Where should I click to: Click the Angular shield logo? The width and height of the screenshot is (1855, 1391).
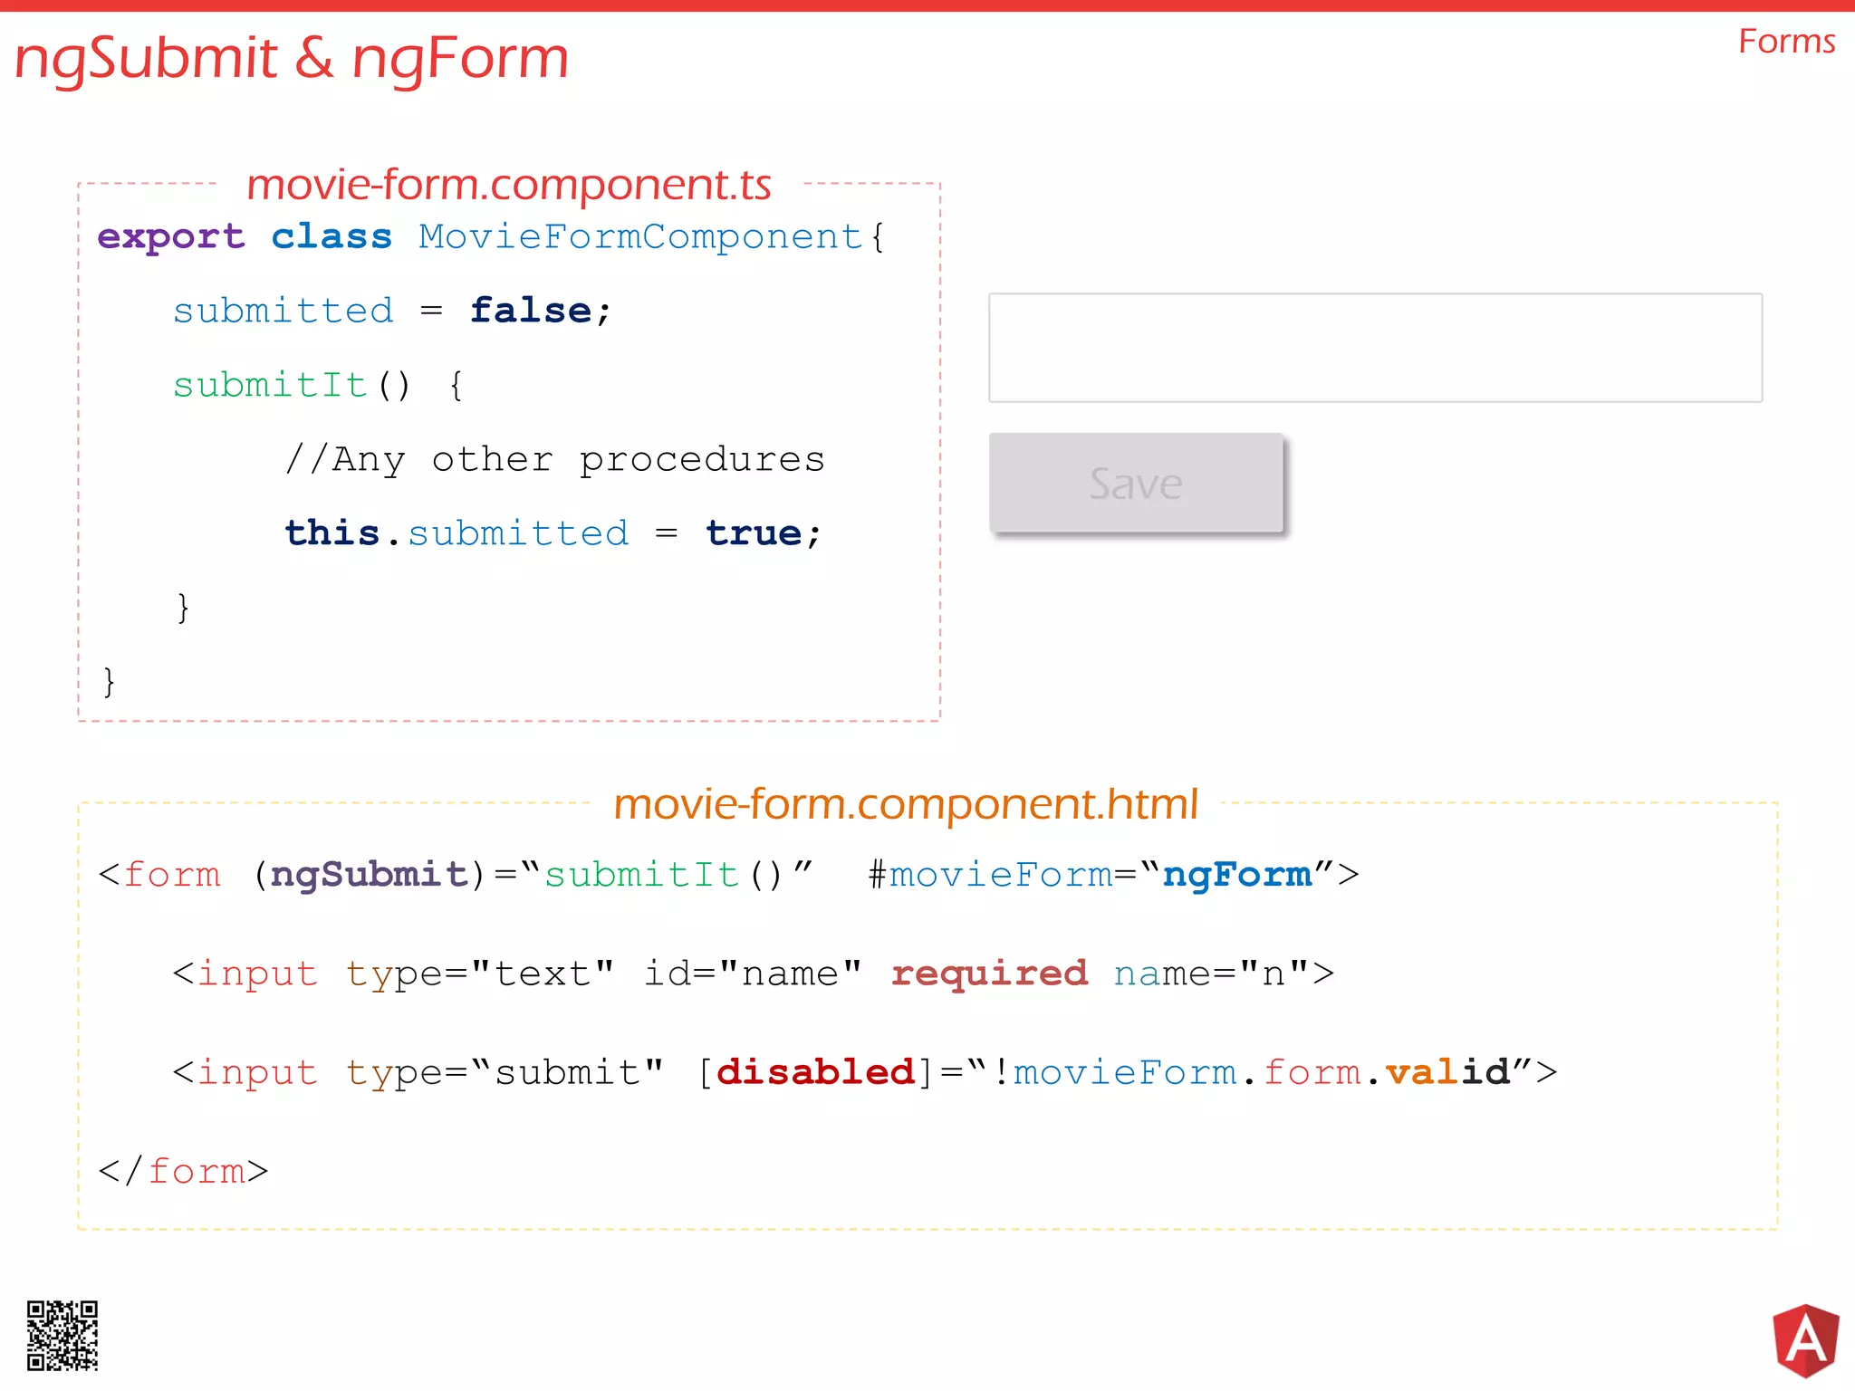tap(1806, 1340)
